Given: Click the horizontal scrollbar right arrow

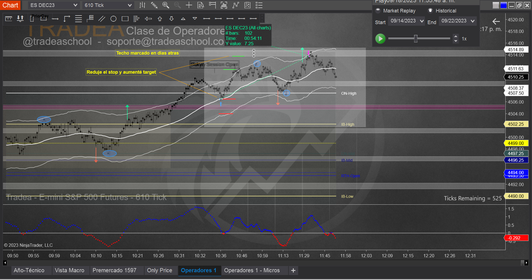Looking at the screenshot, I should tap(526, 263).
